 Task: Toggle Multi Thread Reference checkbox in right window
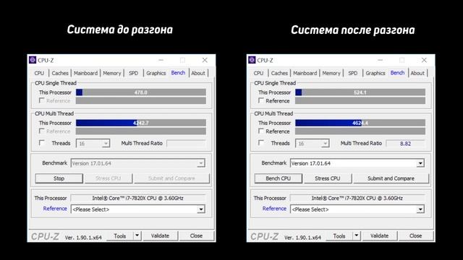click(x=261, y=131)
